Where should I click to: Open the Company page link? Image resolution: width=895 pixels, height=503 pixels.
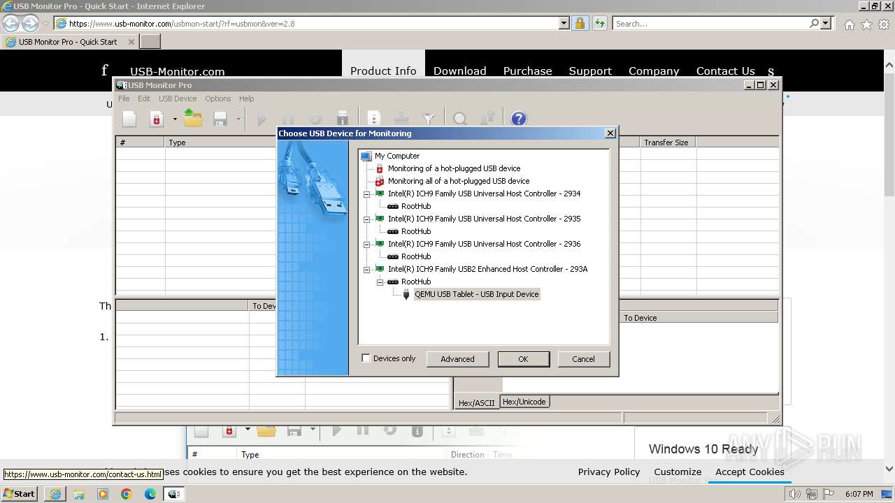(x=654, y=71)
